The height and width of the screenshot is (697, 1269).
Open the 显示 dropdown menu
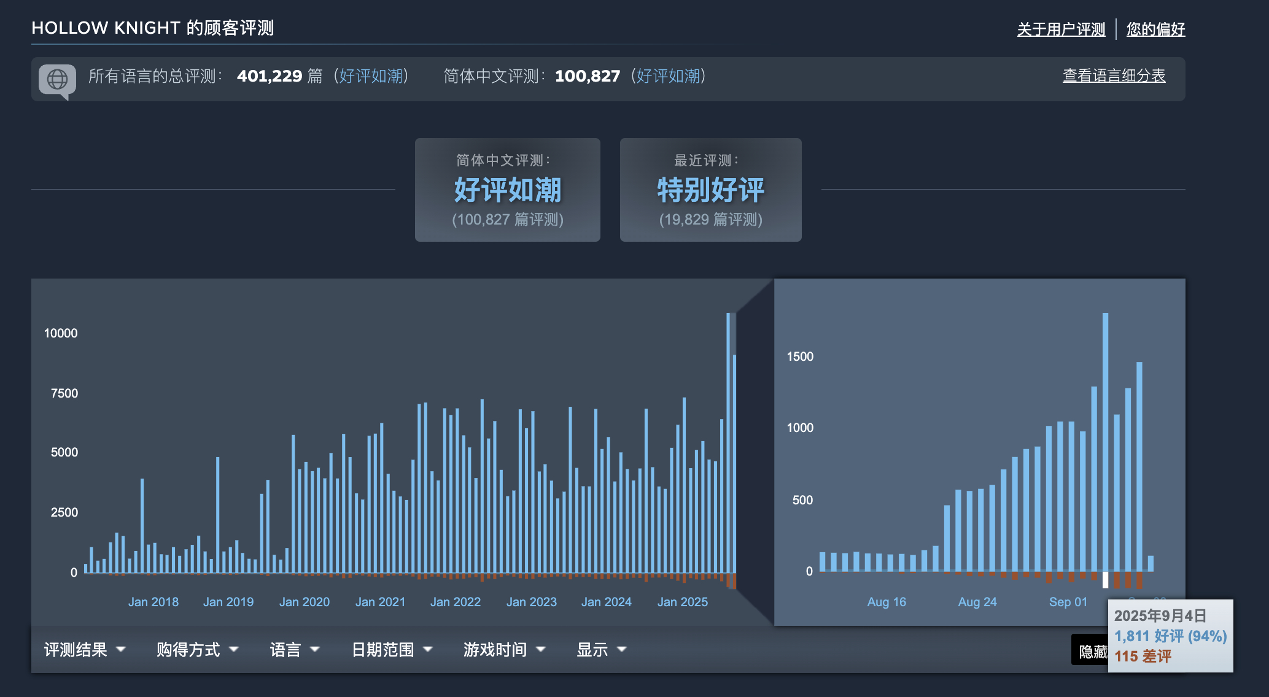pyautogui.click(x=601, y=649)
